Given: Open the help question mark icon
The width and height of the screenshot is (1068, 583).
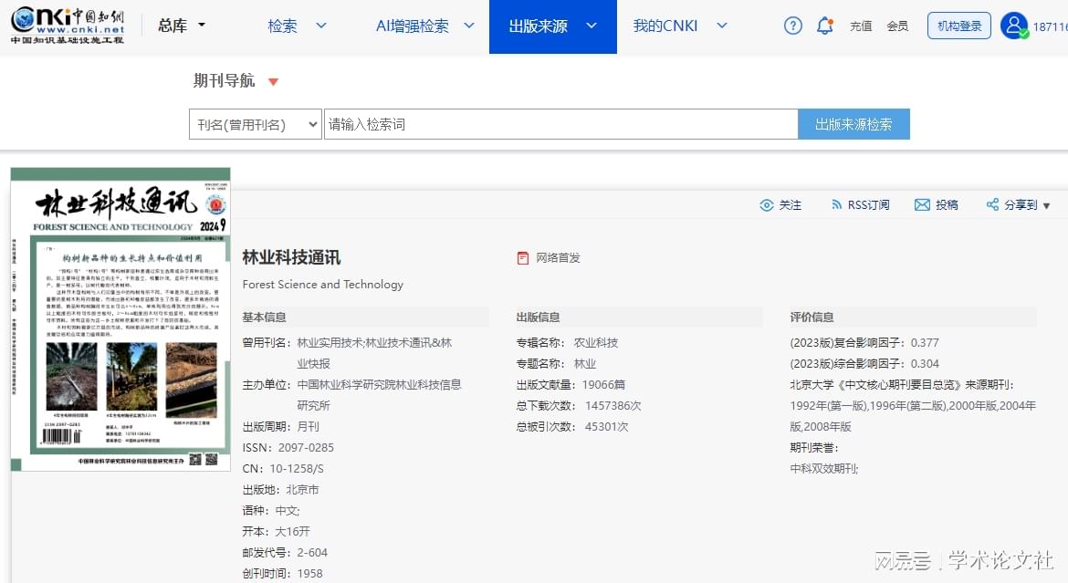Looking at the screenshot, I should click(x=793, y=26).
